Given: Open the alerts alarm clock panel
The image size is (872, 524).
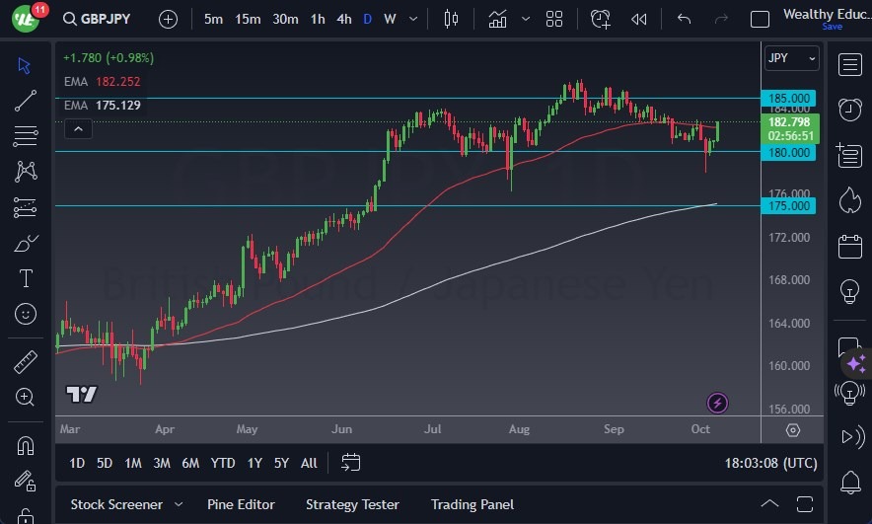Looking at the screenshot, I should [849, 109].
